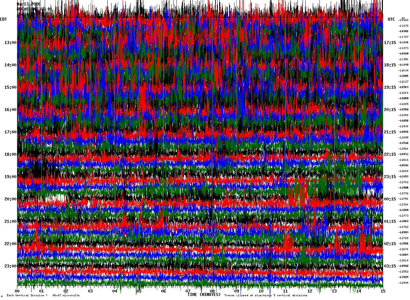Click DC offset value -12664

point(403,171)
